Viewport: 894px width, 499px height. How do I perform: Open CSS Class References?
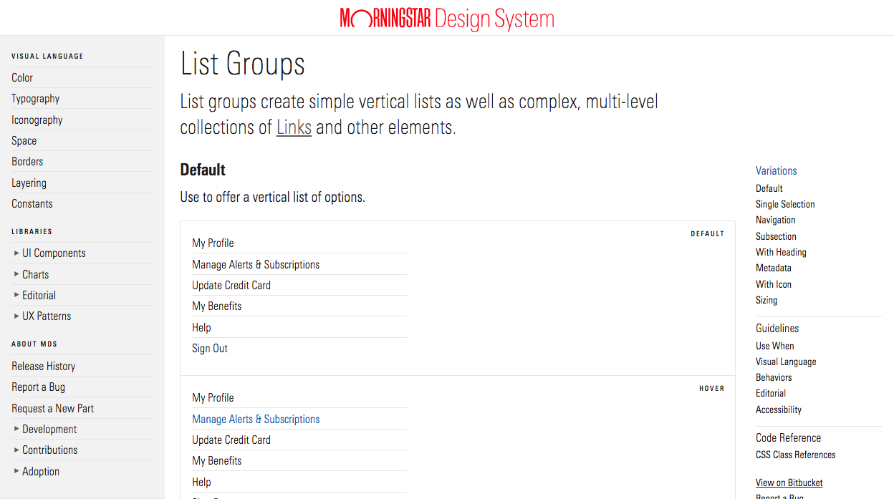click(x=796, y=455)
